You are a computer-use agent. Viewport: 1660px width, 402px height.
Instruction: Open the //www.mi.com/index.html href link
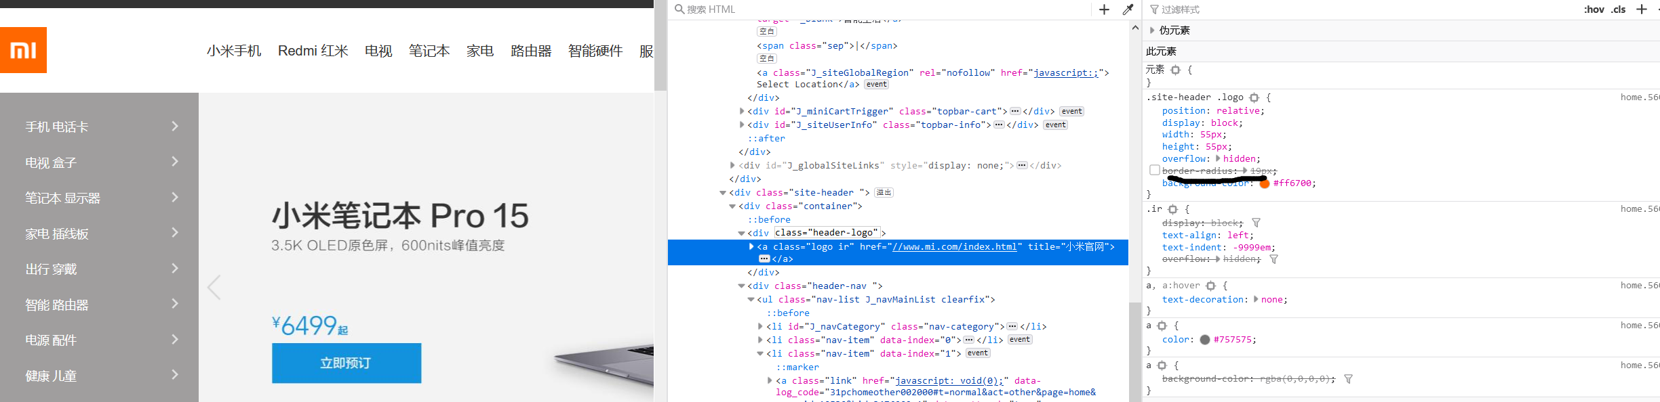click(955, 247)
